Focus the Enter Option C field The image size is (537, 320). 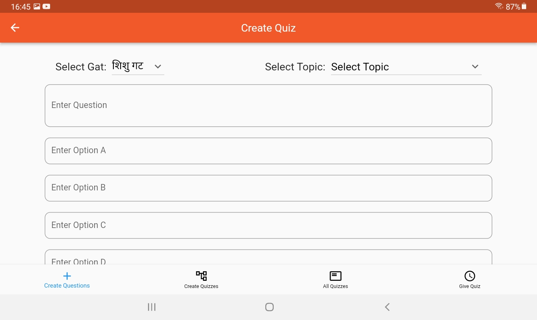point(268,225)
